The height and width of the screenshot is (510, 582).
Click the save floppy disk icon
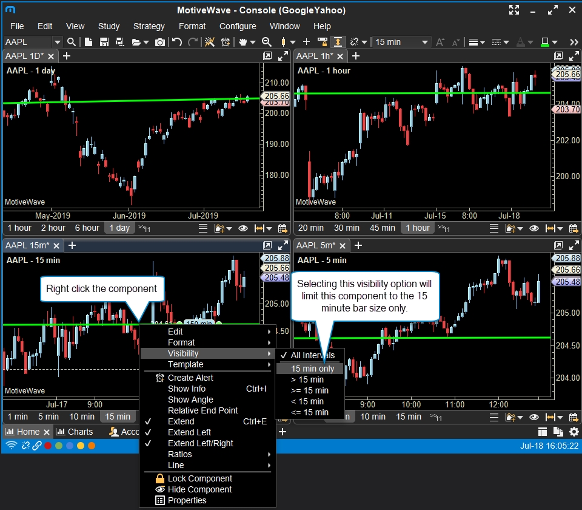104,42
